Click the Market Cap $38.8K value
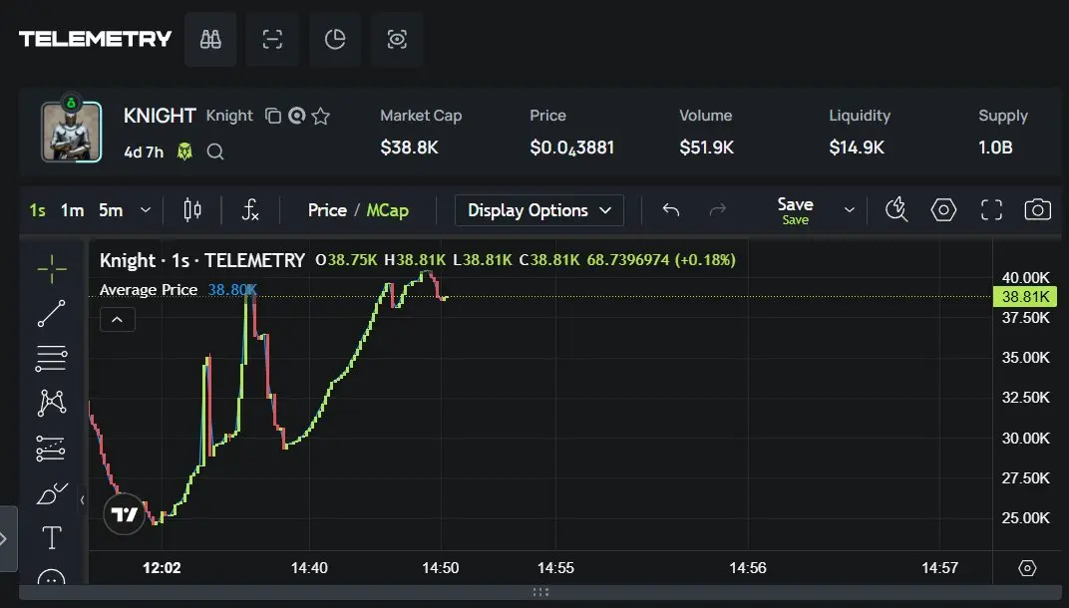 [409, 148]
